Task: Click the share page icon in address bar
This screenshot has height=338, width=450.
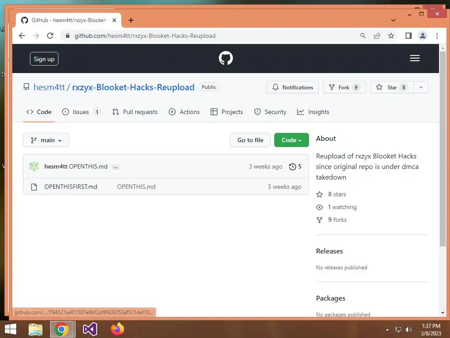Action: (377, 36)
